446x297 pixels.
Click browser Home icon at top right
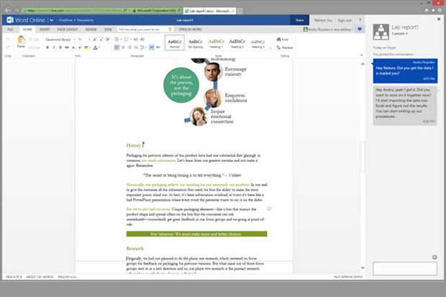(427, 10)
